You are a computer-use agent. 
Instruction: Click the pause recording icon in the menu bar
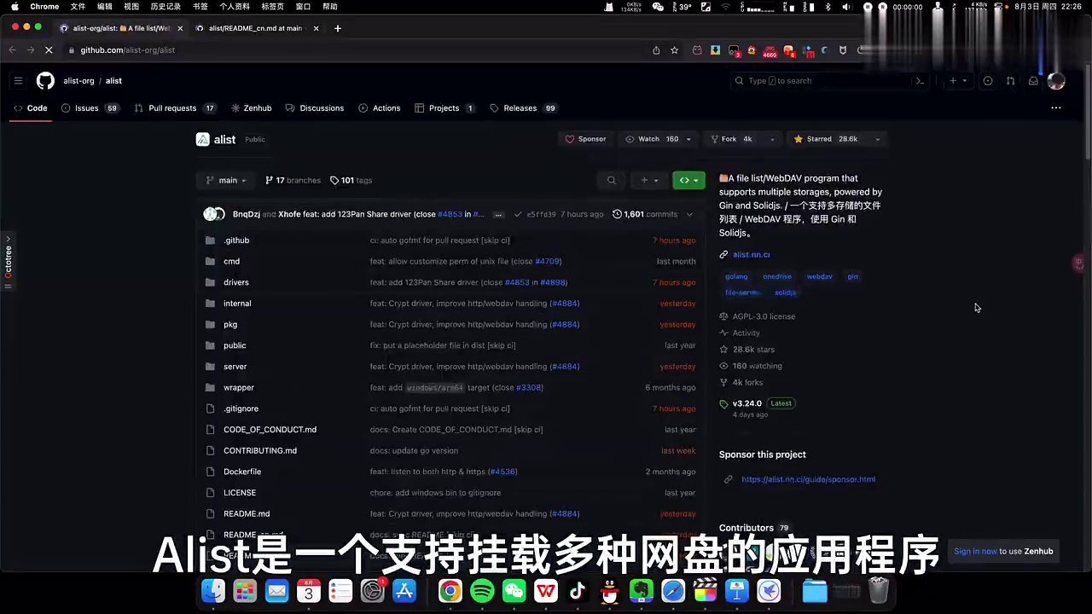click(868, 7)
